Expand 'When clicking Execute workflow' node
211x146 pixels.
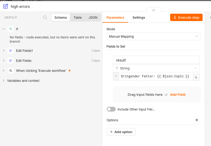coord(4,71)
